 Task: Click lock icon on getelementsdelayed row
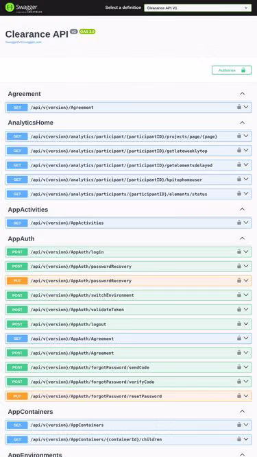click(x=239, y=164)
